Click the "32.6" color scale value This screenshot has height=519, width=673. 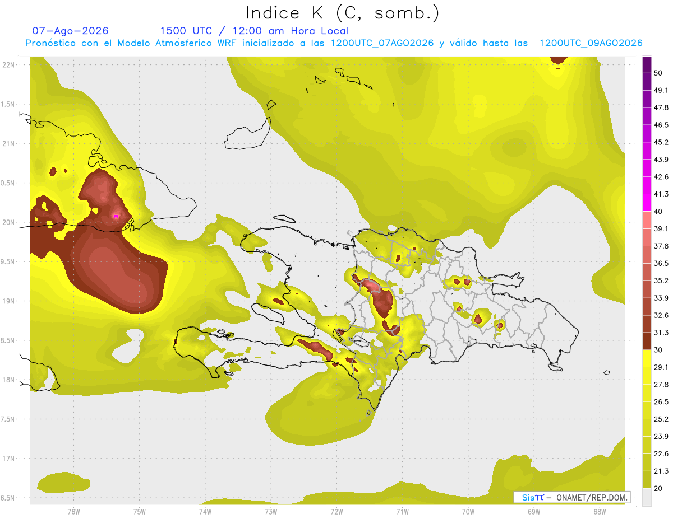click(661, 315)
